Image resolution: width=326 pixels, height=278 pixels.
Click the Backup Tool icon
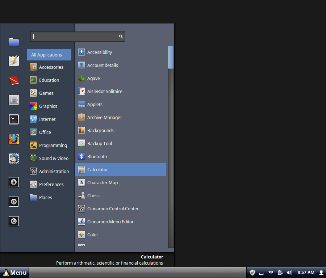click(81, 143)
